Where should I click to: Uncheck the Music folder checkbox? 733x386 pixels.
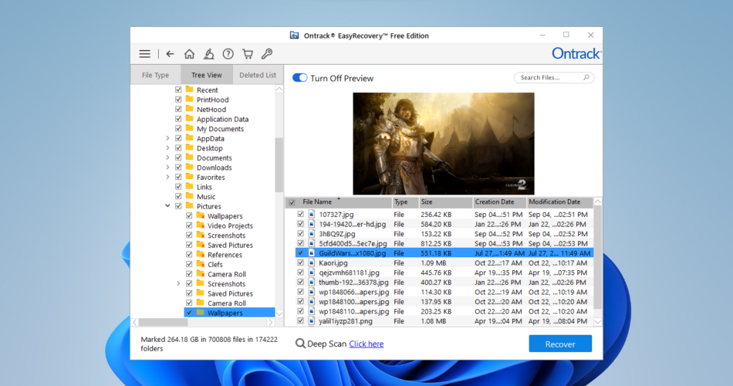(178, 197)
